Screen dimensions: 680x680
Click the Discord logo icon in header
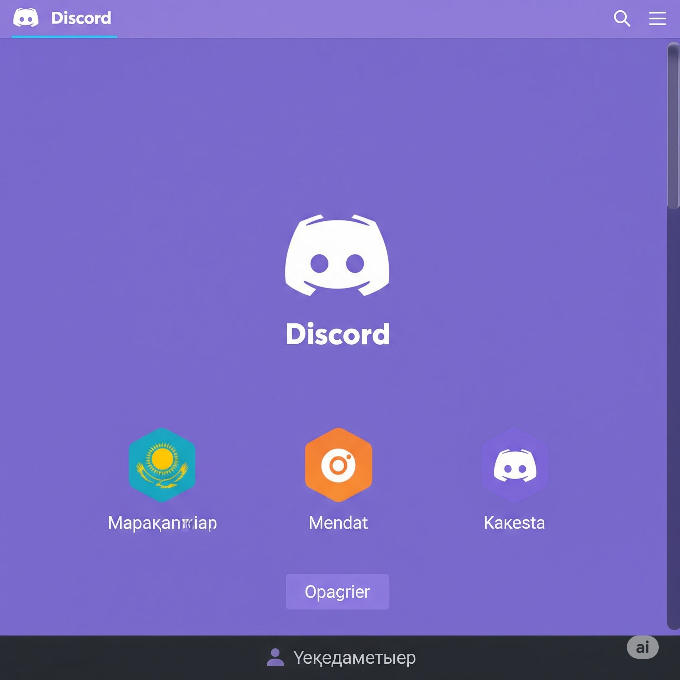26,18
